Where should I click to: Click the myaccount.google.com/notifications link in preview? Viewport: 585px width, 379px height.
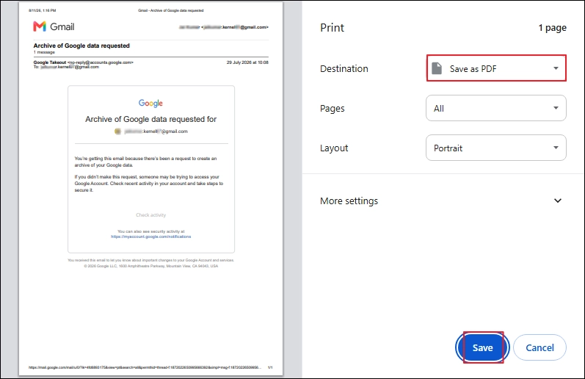tap(150, 237)
